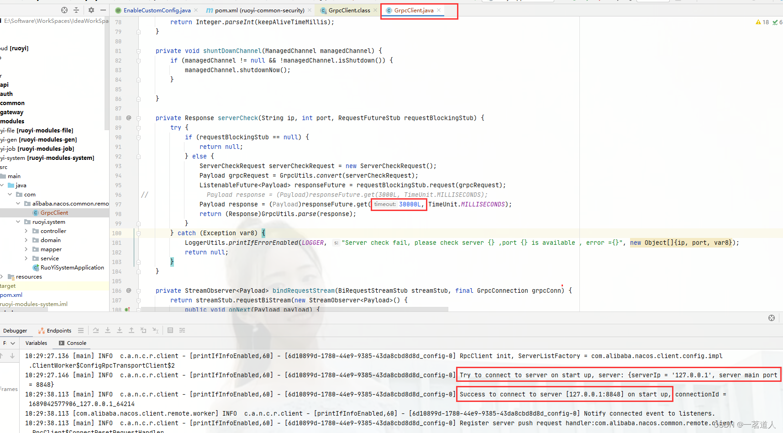
Task: Click line number 97 in gutter
Action: tap(118, 205)
